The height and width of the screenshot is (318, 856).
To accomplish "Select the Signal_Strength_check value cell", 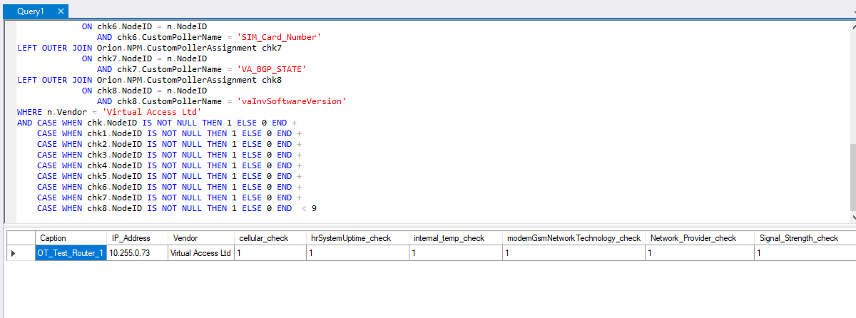I will click(x=805, y=252).
